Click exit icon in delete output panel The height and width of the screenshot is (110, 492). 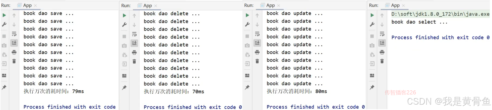[124, 64]
